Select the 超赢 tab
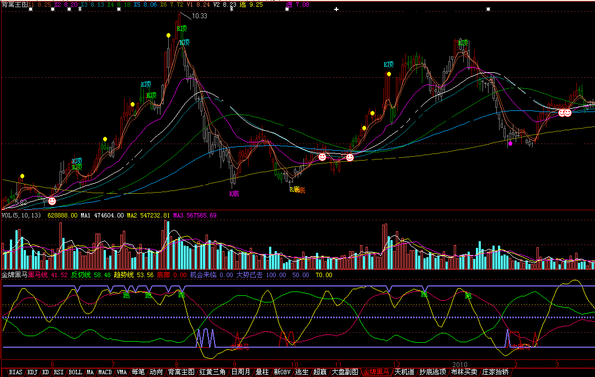Viewport: 595px width, 377px height. 320,373
